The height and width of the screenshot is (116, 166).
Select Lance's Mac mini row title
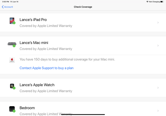(x=34, y=43)
